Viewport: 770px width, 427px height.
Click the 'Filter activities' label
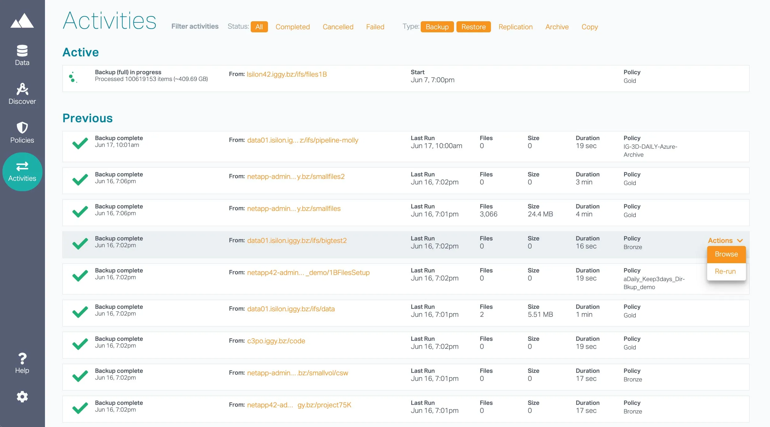click(195, 26)
